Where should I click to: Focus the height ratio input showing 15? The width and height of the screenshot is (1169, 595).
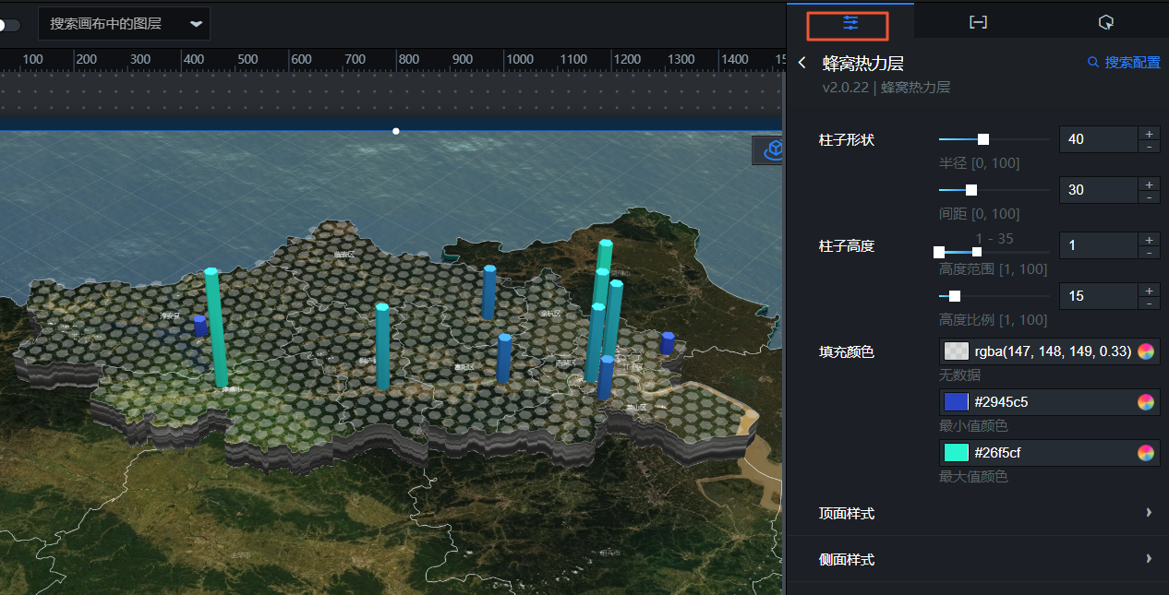(1098, 296)
